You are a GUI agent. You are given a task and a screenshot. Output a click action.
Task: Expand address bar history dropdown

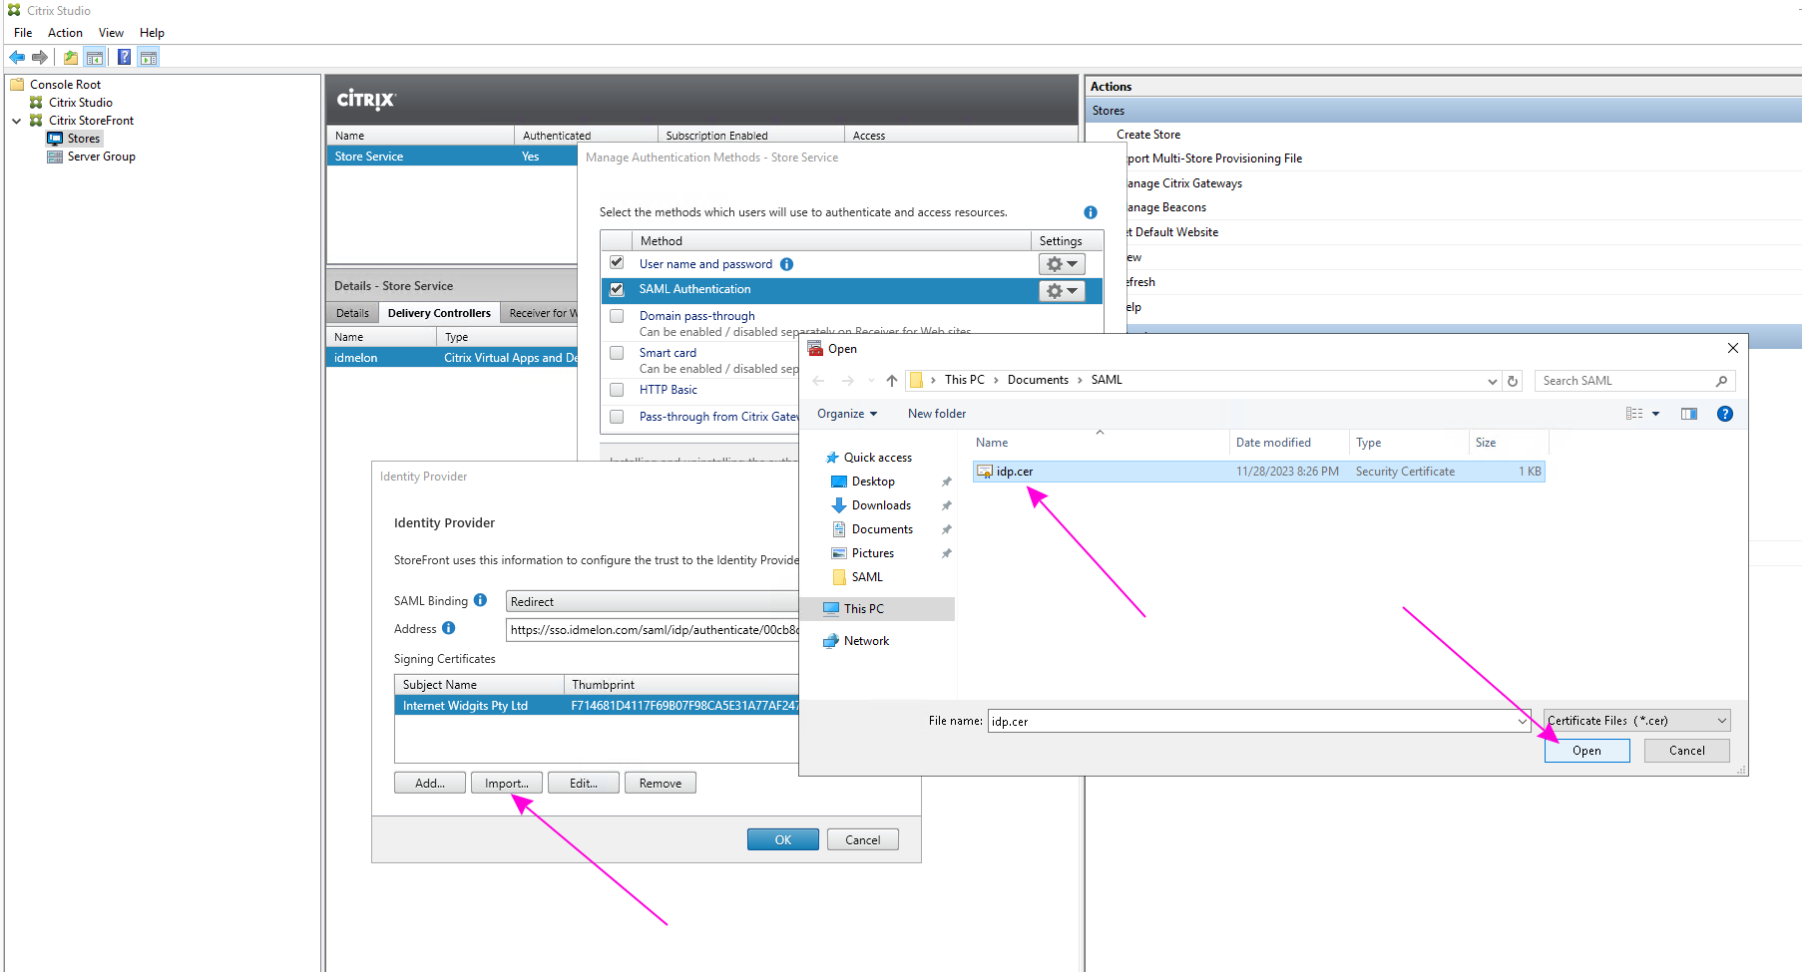(1493, 381)
